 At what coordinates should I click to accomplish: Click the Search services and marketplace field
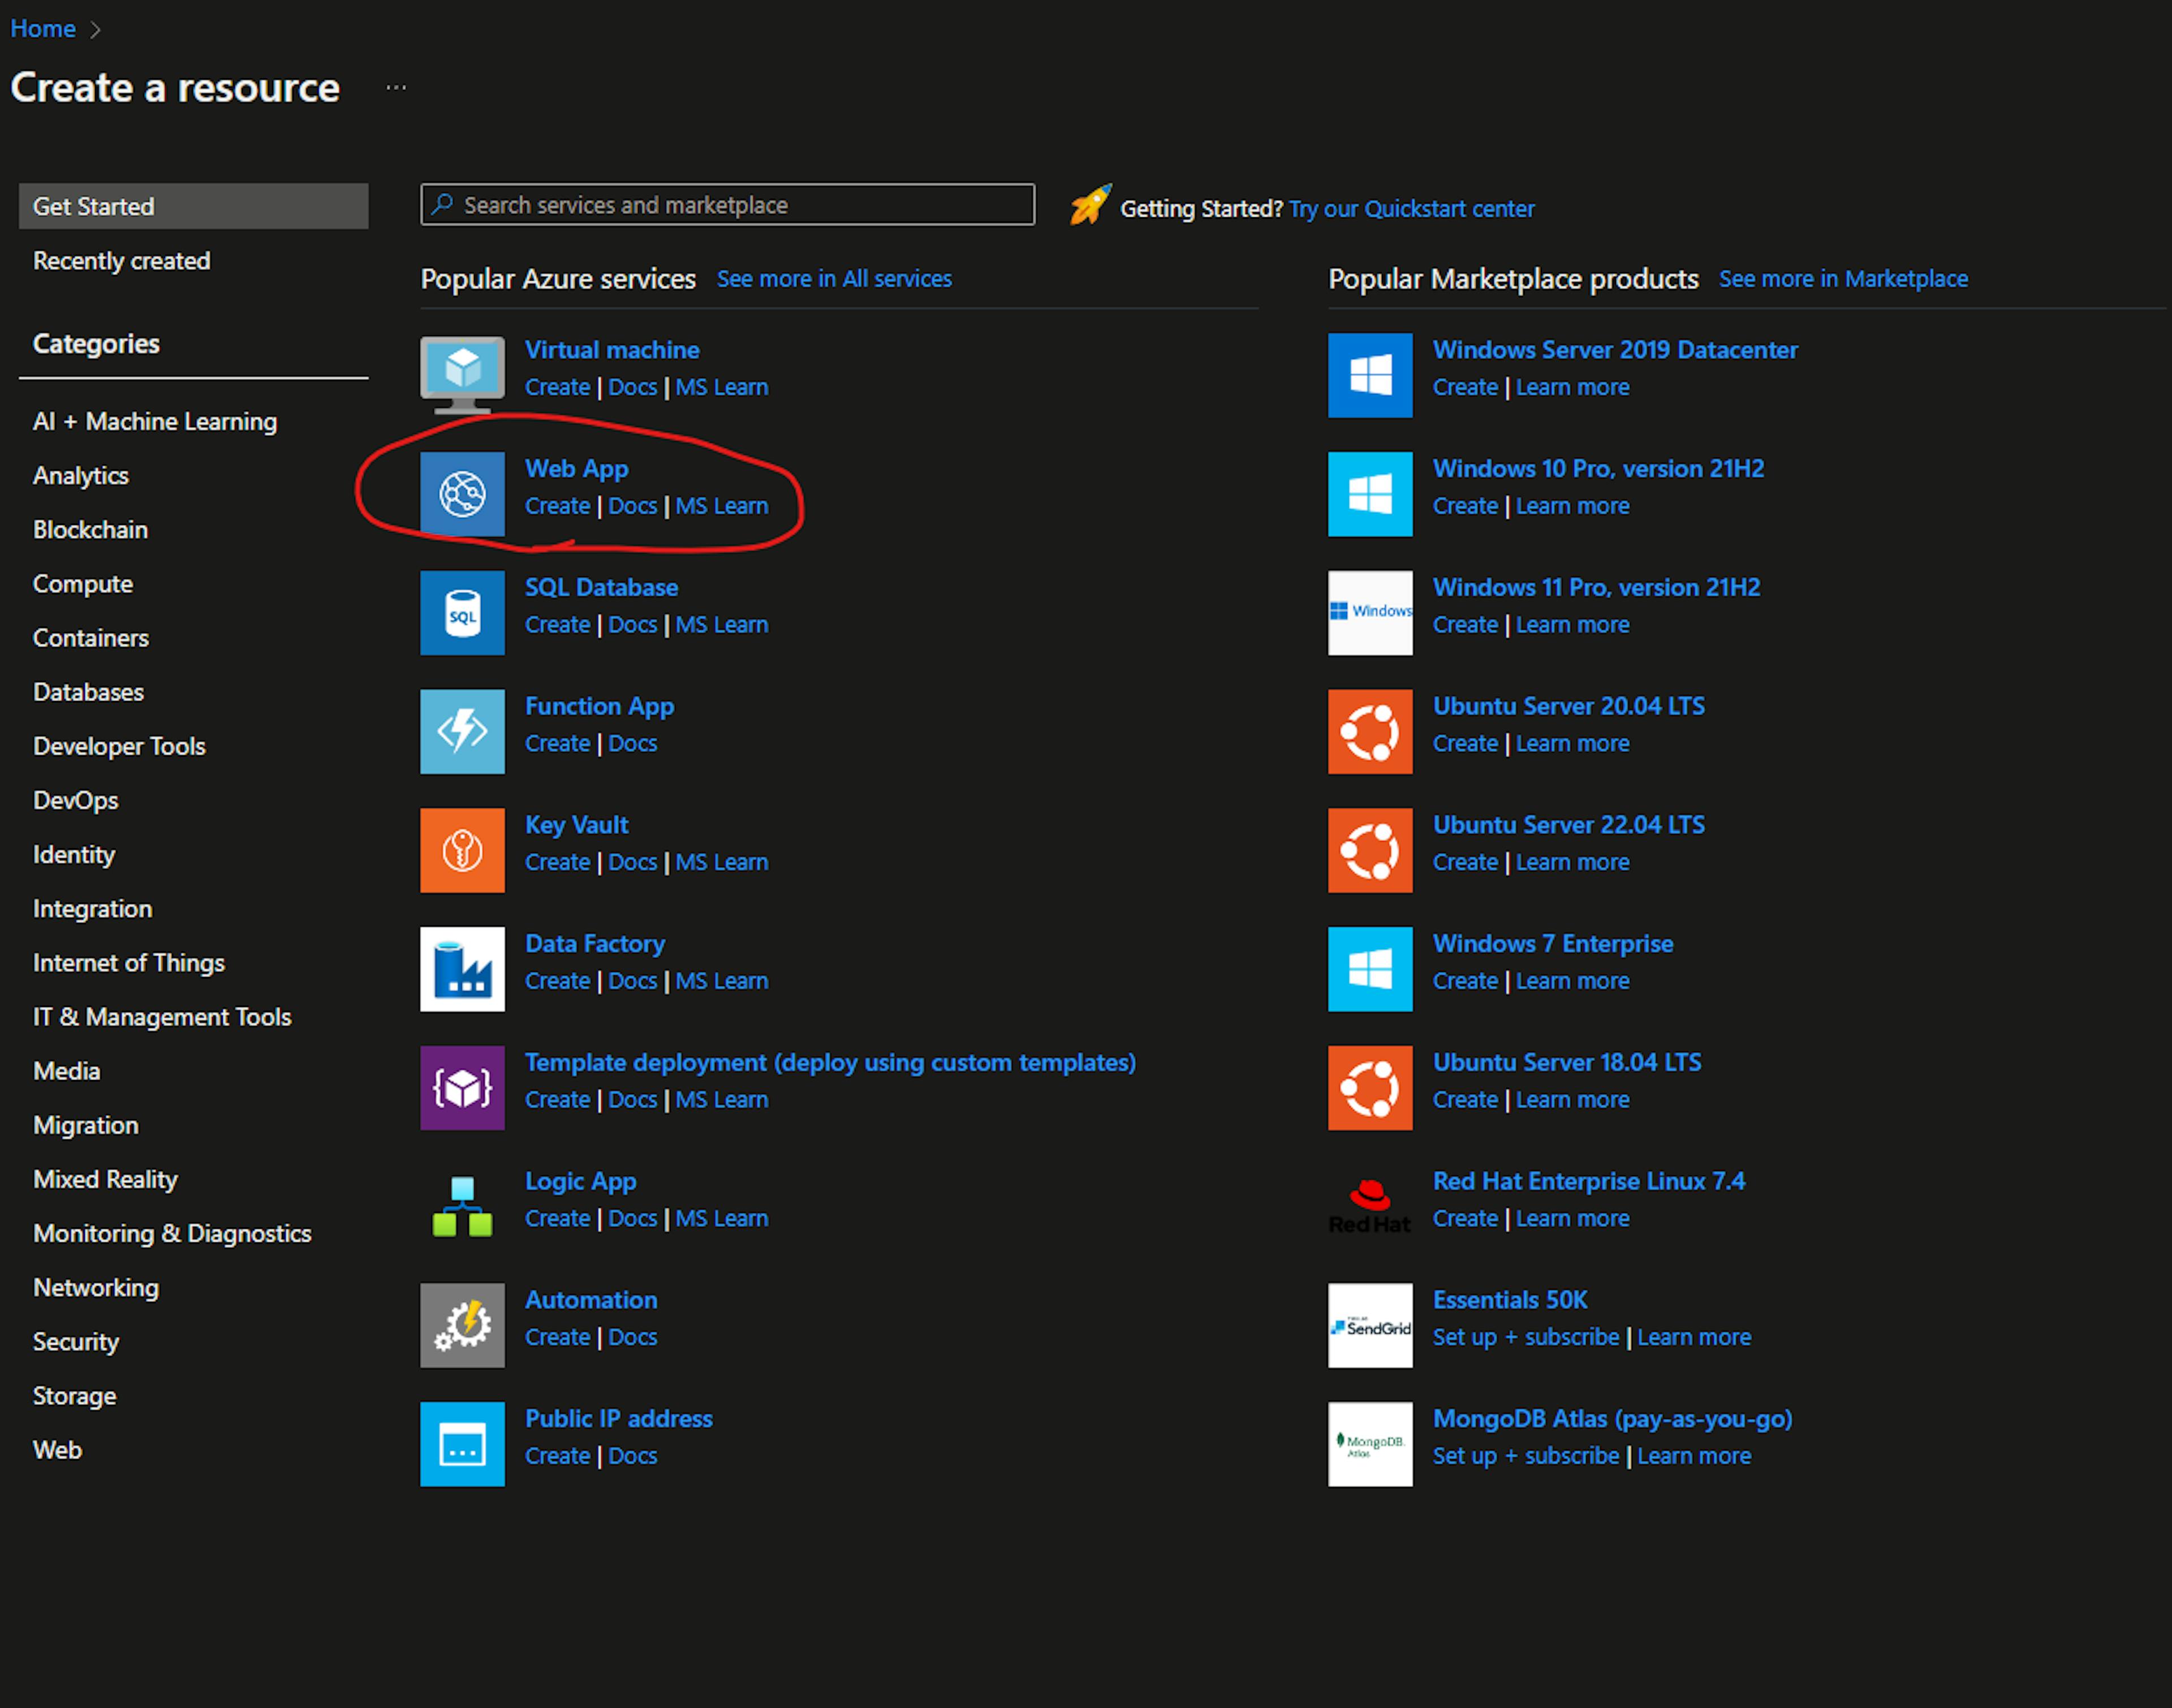point(727,205)
